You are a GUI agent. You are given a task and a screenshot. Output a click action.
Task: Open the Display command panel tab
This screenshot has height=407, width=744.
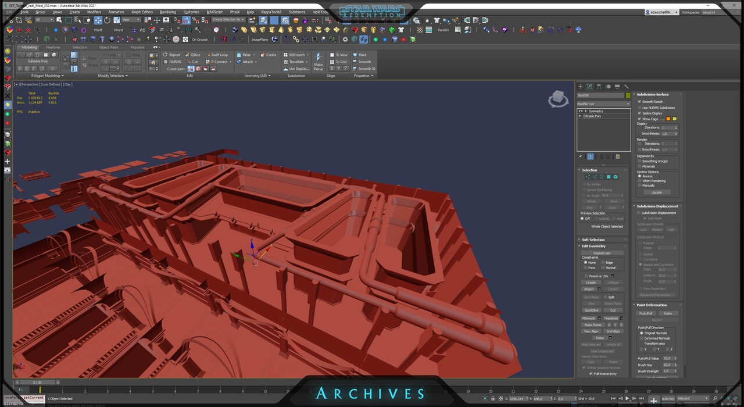pos(617,87)
